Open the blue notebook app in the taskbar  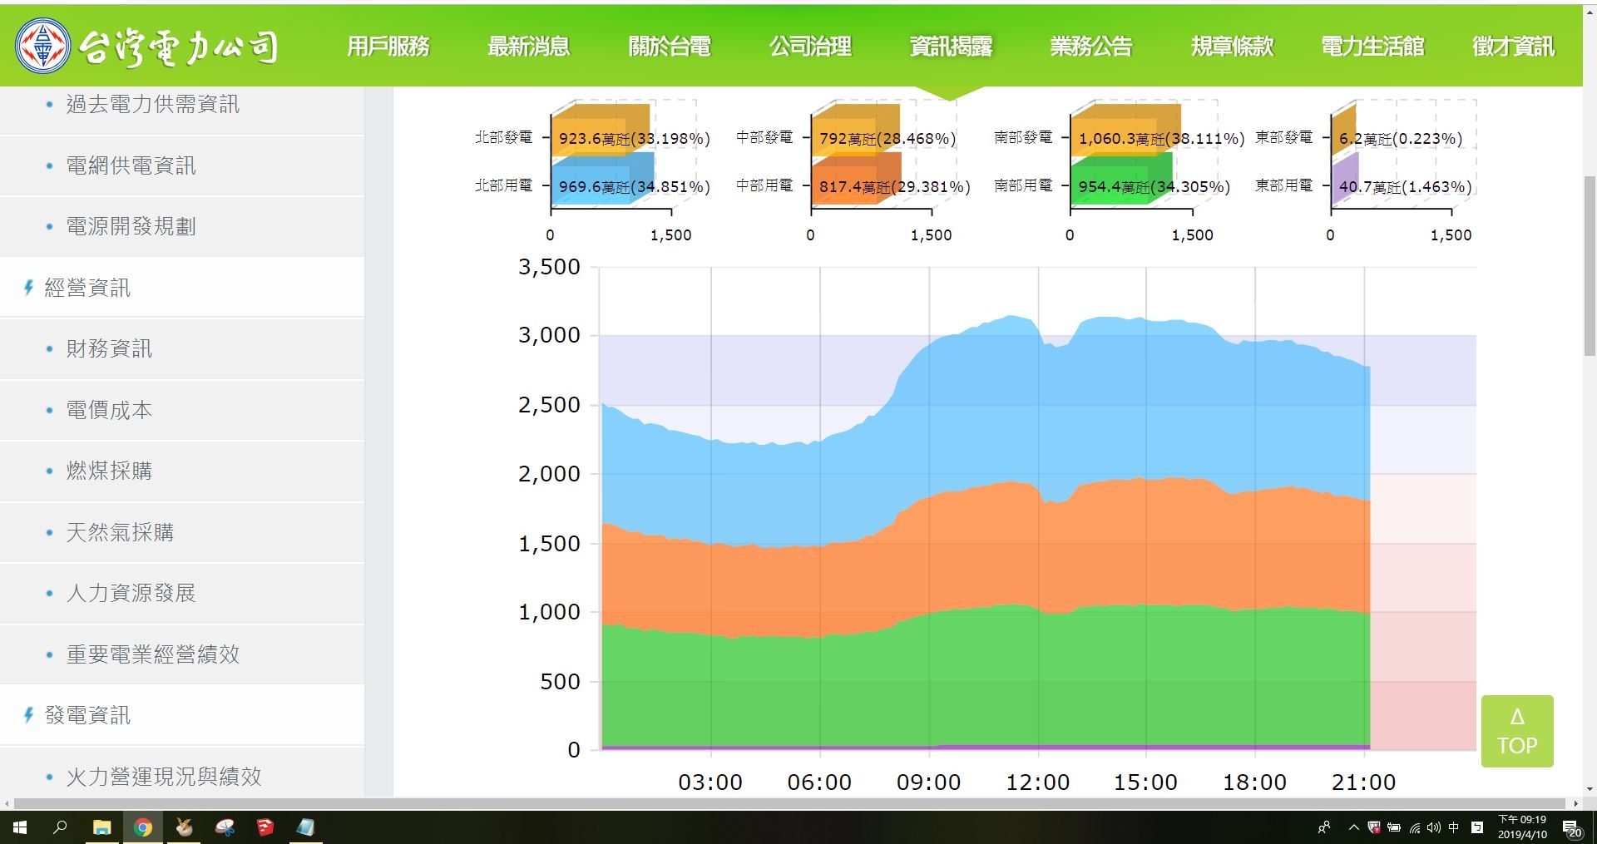pyautogui.click(x=306, y=827)
